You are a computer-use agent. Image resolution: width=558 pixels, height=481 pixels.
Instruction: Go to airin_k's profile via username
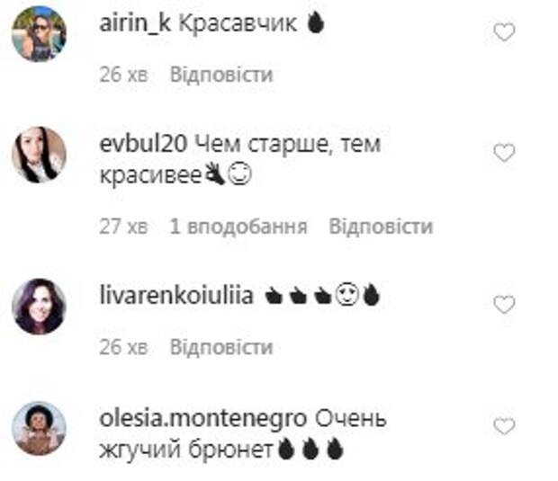point(135,23)
